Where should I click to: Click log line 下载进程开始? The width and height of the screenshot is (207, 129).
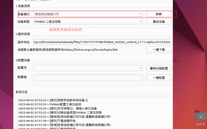coord(47,121)
